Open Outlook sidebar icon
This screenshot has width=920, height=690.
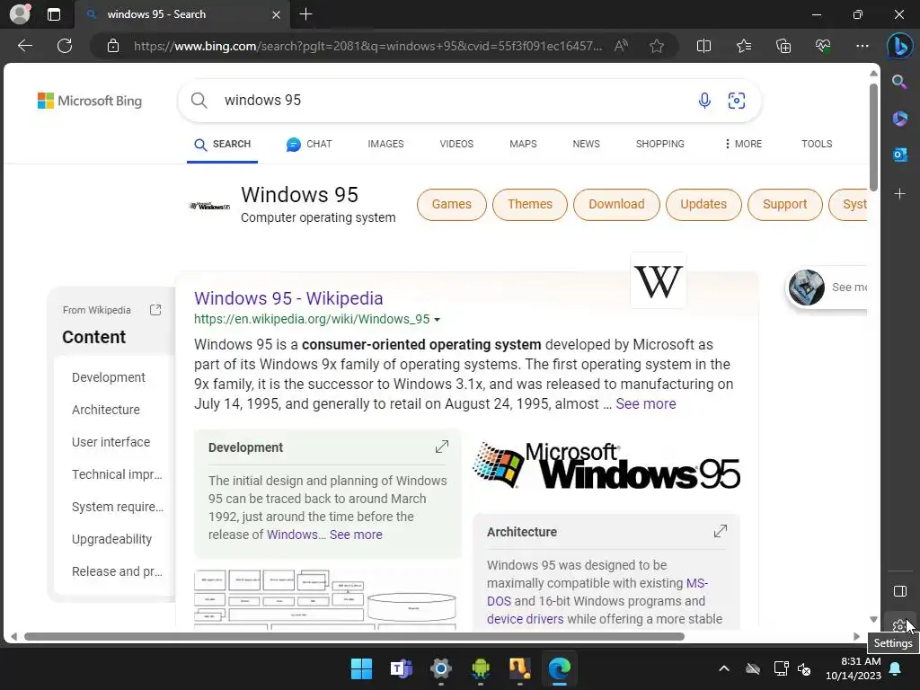click(x=899, y=155)
